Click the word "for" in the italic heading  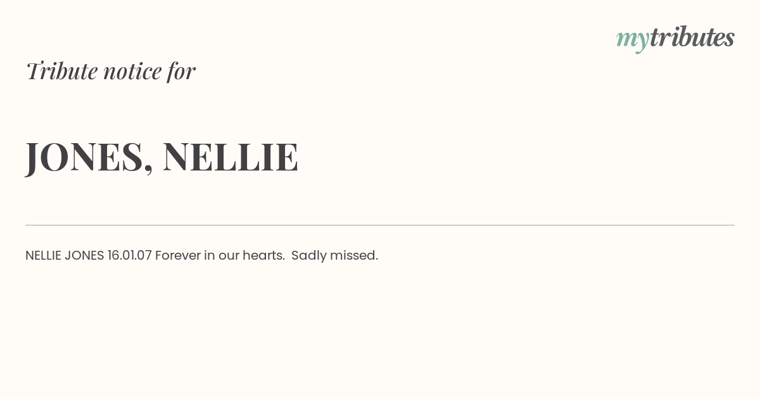click(x=181, y=71)
